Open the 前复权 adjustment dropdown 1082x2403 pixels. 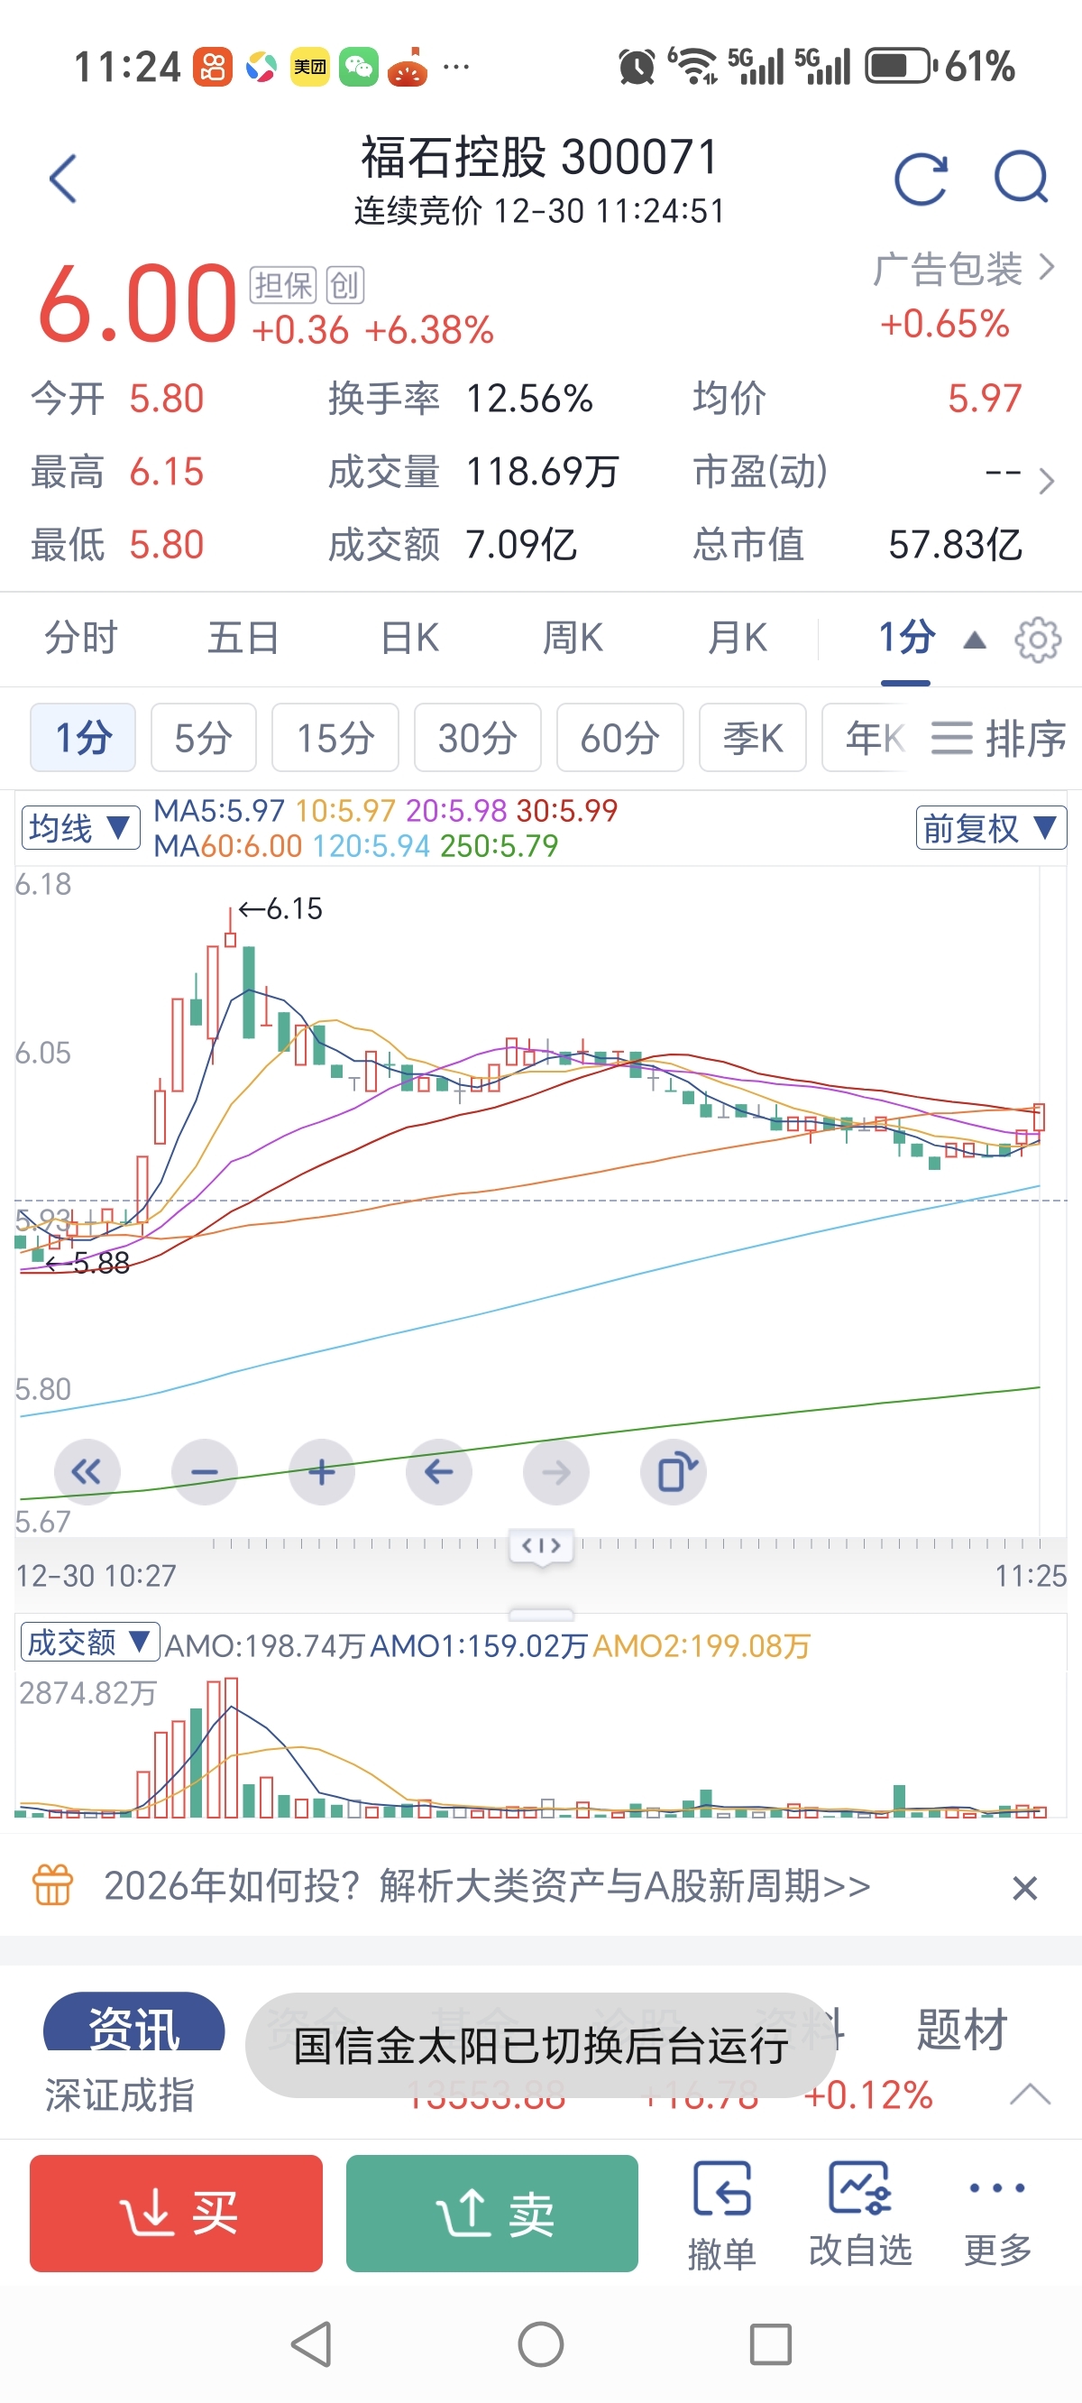[x=991, y=827]
